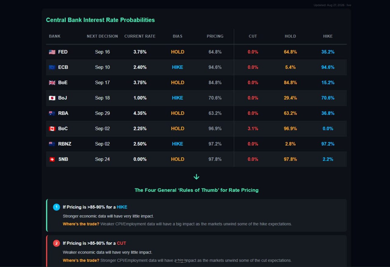Screen dimensions: 390x267
Task: Click the HOLD bias in the FED row
Action: (x=178, y=52)
